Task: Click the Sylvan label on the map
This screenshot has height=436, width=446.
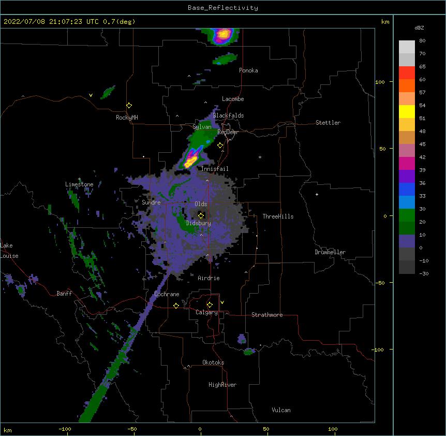Action: click(202, 127)
